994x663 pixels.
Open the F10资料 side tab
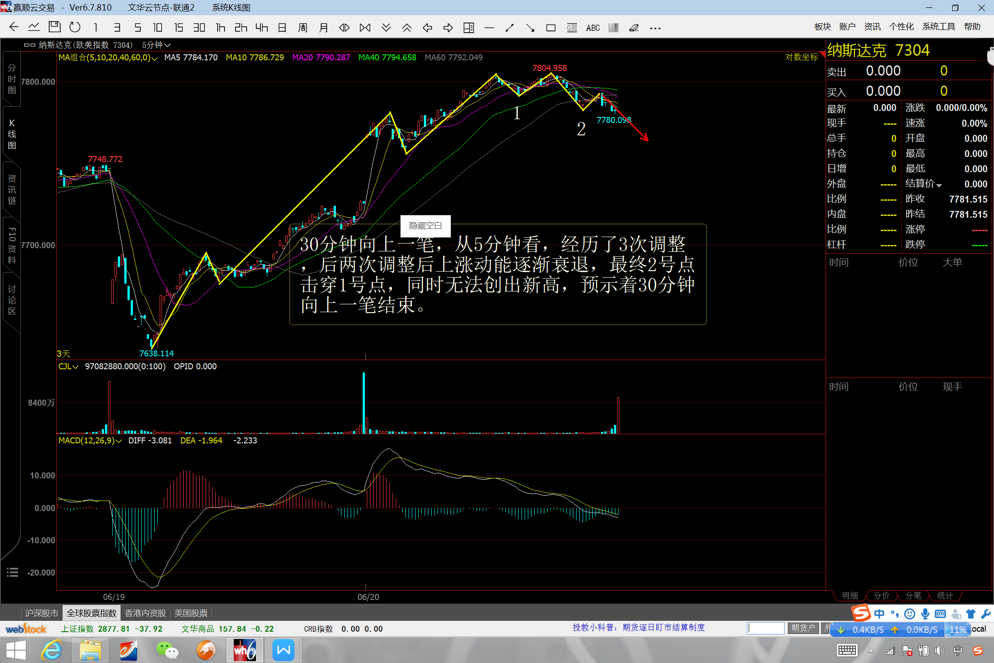click(x=12, y=245)
